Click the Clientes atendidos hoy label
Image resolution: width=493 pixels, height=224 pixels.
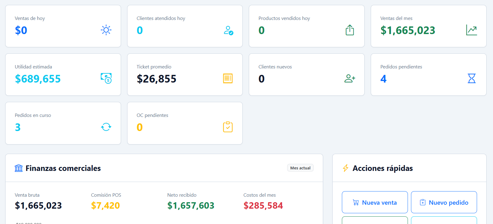tap(161, 18)
